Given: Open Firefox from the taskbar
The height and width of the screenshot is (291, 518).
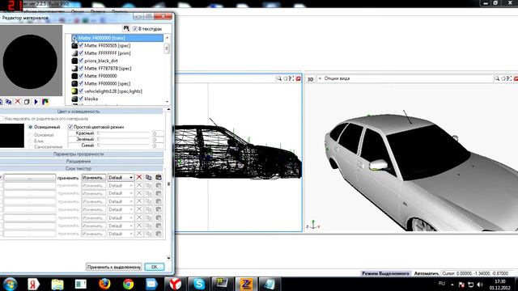Looking at the screenshot, I should click(104, 284).
